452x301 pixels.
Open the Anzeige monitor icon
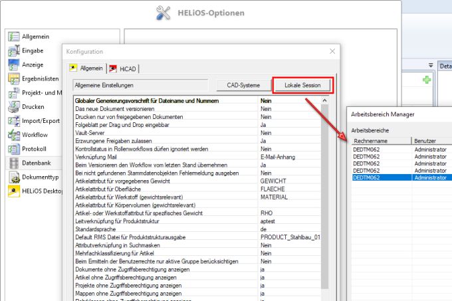click(13, 65)
